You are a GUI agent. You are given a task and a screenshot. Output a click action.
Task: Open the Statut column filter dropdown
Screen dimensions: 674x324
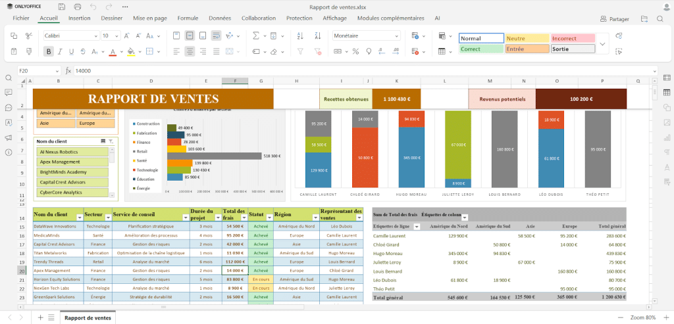click(x=269, y=217)
